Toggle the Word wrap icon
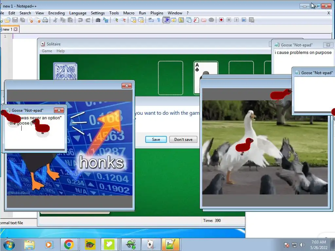 (151, 20)
